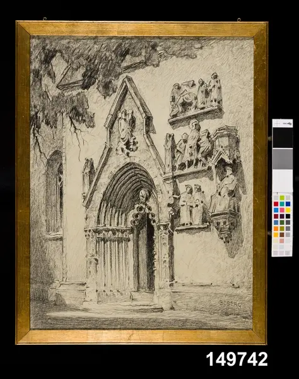Viewport: 299px width, 379px height.
Task: Click the bright yellow color patch
Action: coord(288,210)
